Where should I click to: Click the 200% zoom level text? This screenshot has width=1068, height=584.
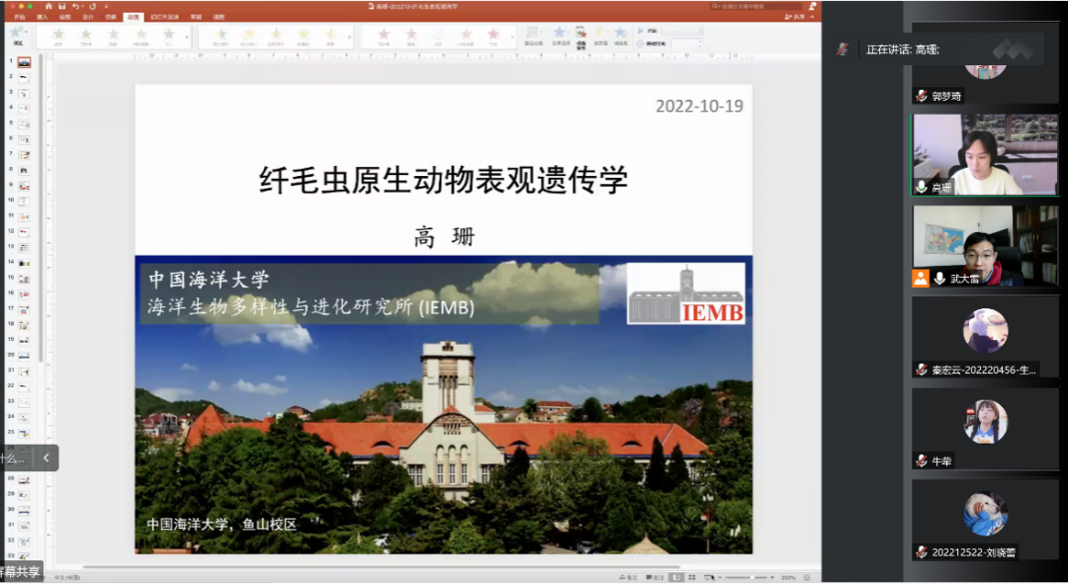coord(788,577)
